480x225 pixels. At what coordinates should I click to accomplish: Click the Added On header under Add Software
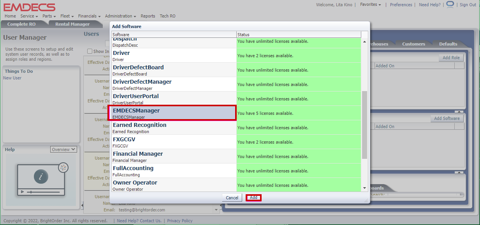click(413, 127)
